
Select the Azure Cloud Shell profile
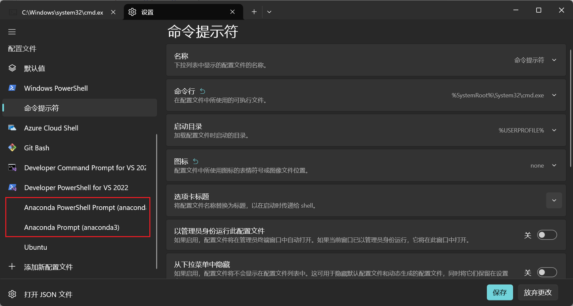79,128
